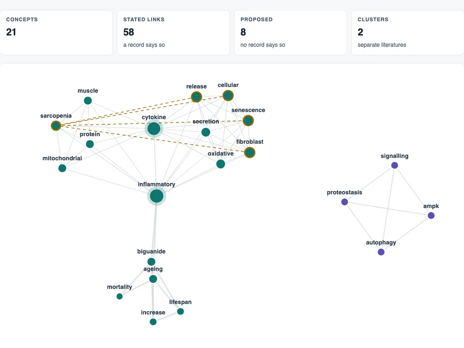
Task: Open the Concepts stat card
Action: [56, 33]
